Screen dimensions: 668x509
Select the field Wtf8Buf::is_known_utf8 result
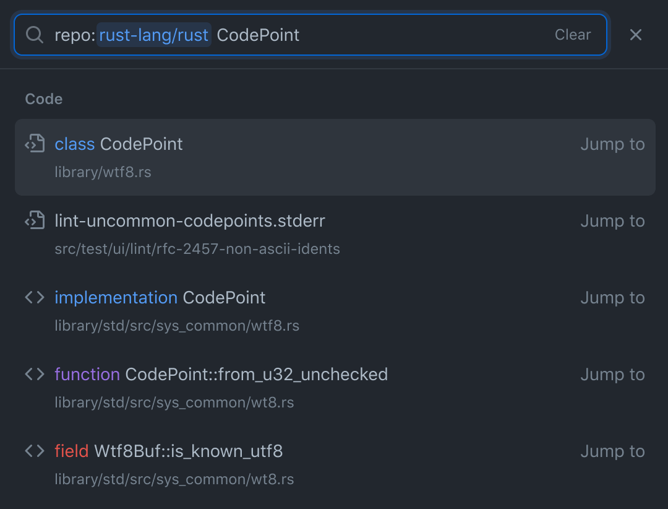pos(168,451)
